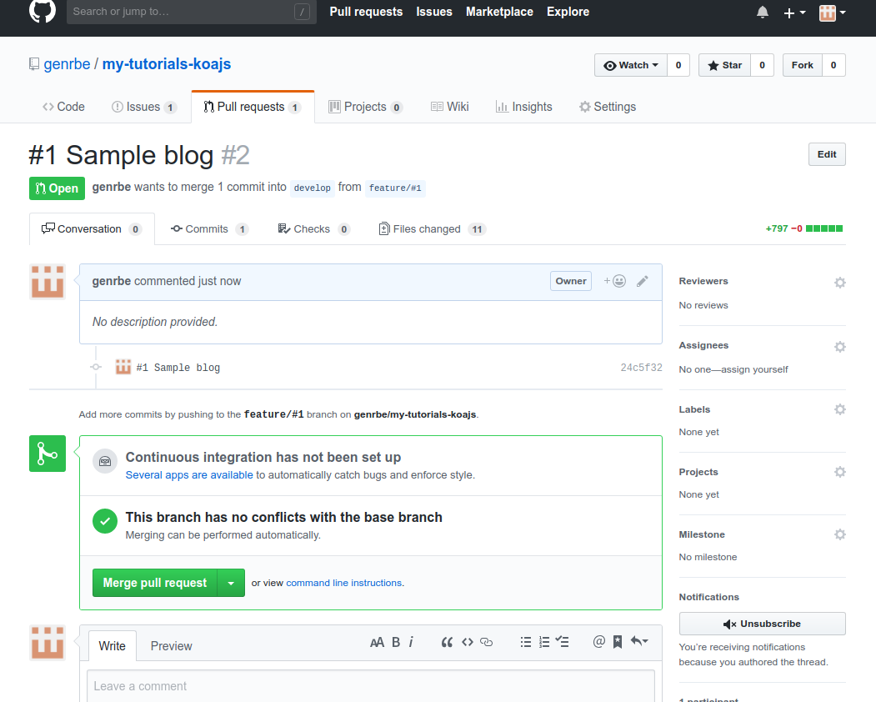Open the plus create-new menu
Image resolution: width=876 pixels, height=702 pixels.
(x=794, y=13)
